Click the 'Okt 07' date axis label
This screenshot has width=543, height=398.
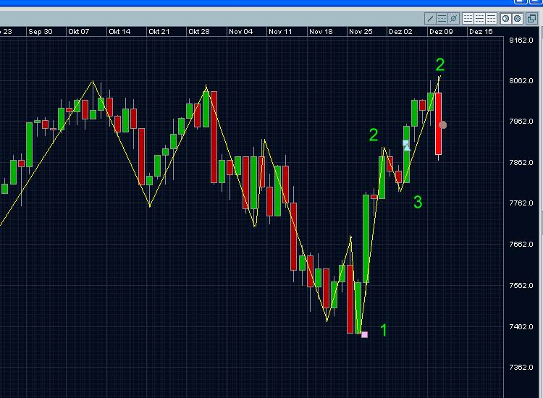pyautogui.click(x=79, y=32)
